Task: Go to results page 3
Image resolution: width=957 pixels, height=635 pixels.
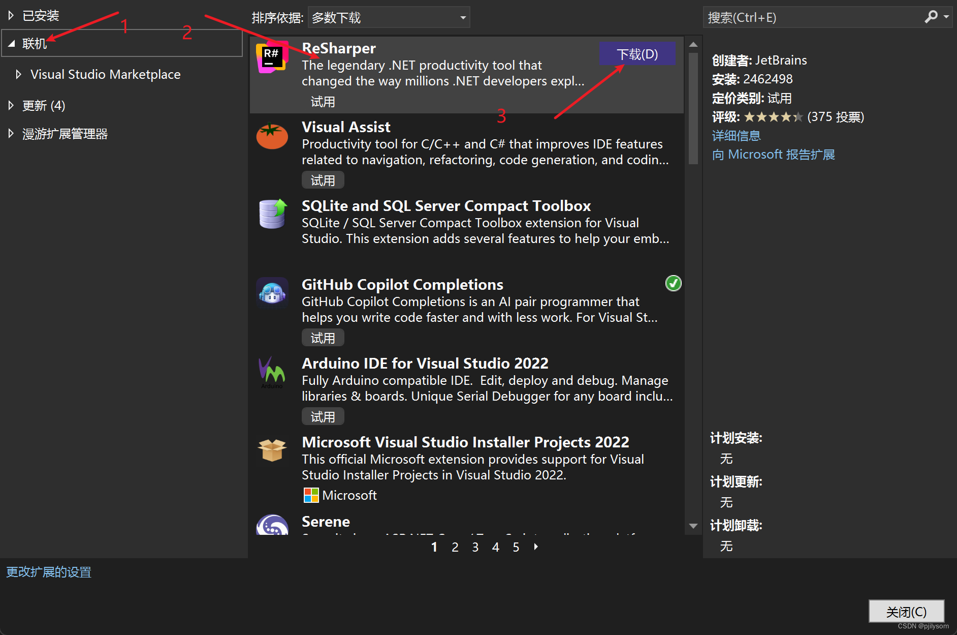Action: point(475,547)
